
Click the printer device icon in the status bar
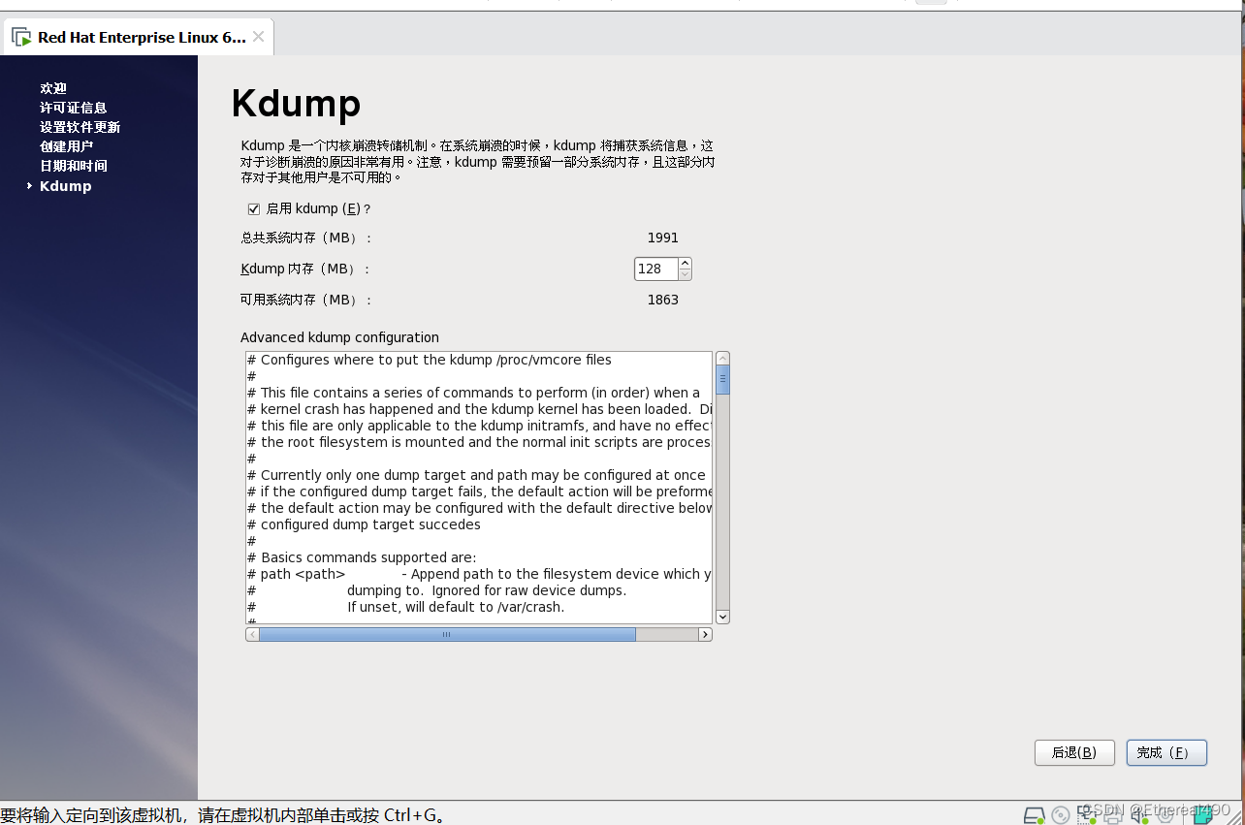pyautogui.click(x=1113, y=817)
